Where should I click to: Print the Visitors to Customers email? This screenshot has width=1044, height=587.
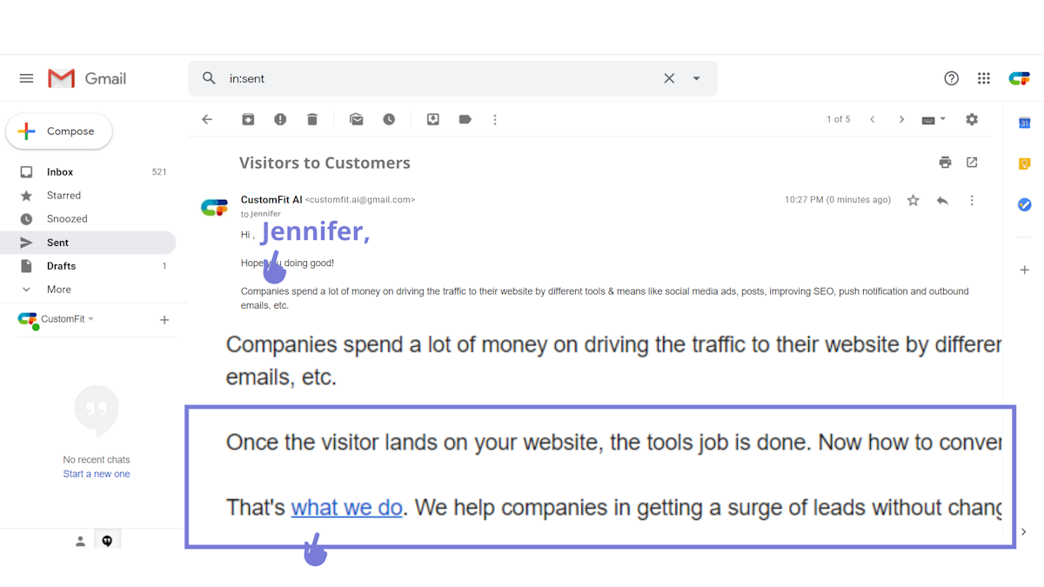(x=945, y=163)
